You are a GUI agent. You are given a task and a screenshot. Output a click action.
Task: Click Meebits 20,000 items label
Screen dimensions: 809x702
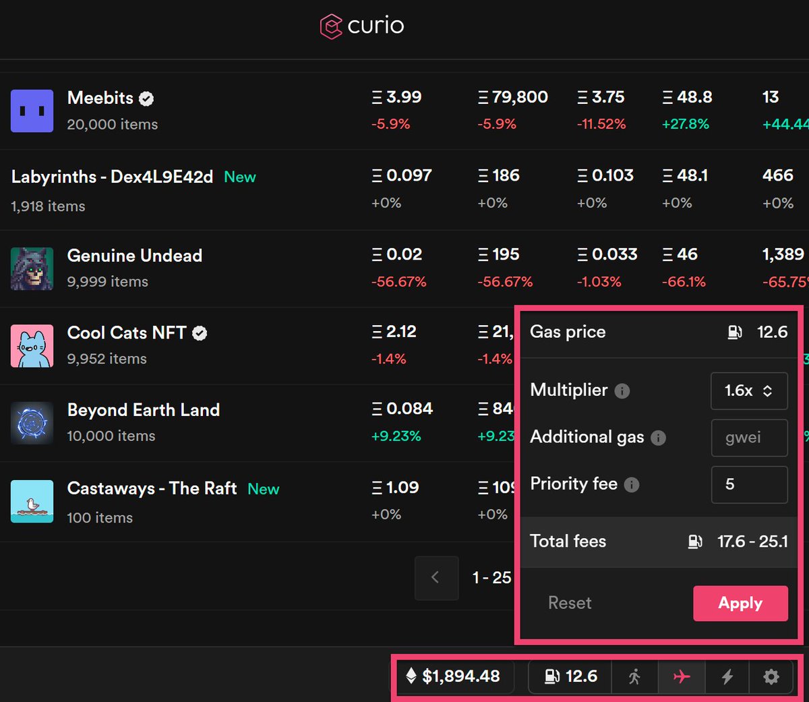click(113, 125)
